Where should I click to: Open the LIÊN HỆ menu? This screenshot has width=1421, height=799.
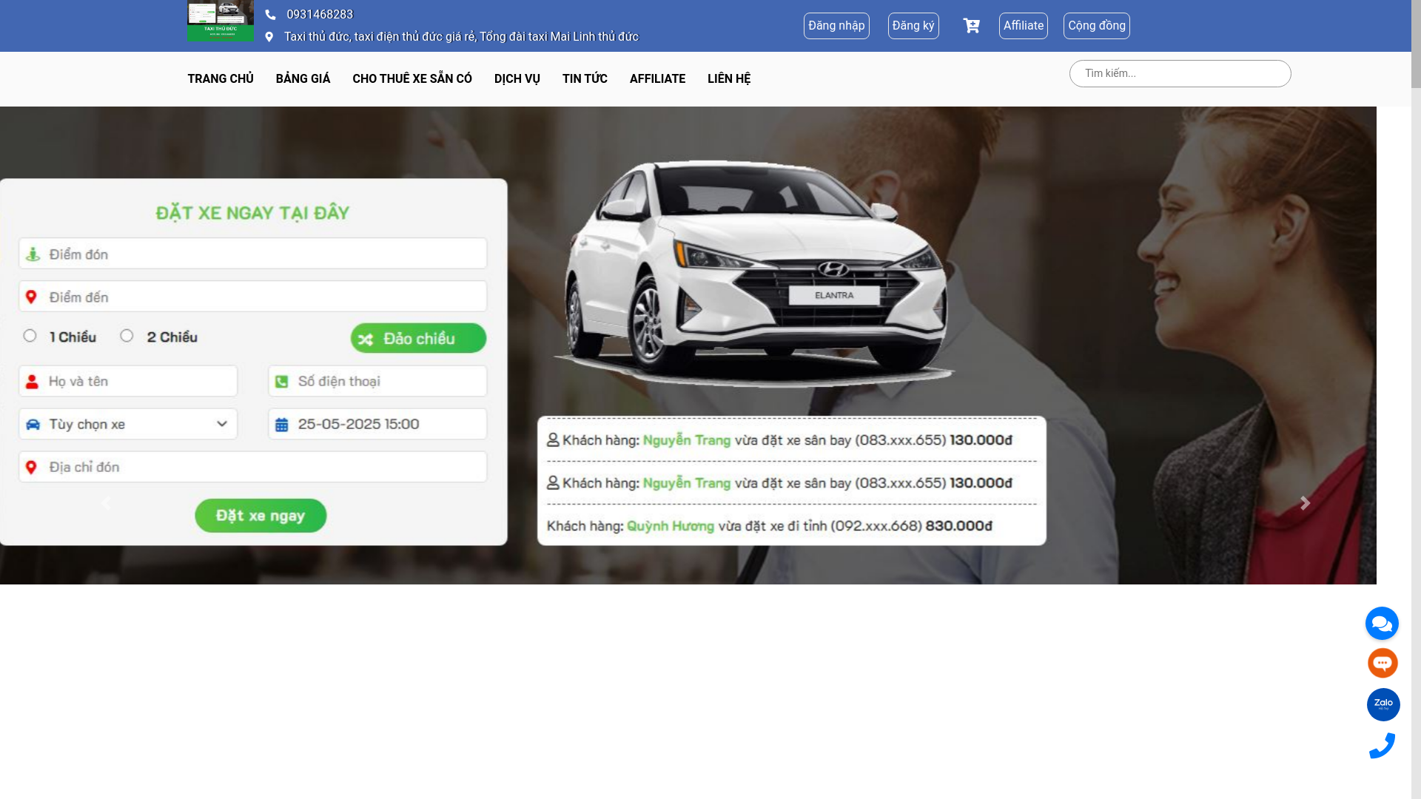[729, 79]
